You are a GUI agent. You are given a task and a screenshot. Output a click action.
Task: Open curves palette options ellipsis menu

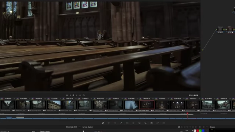coord(207,127)
